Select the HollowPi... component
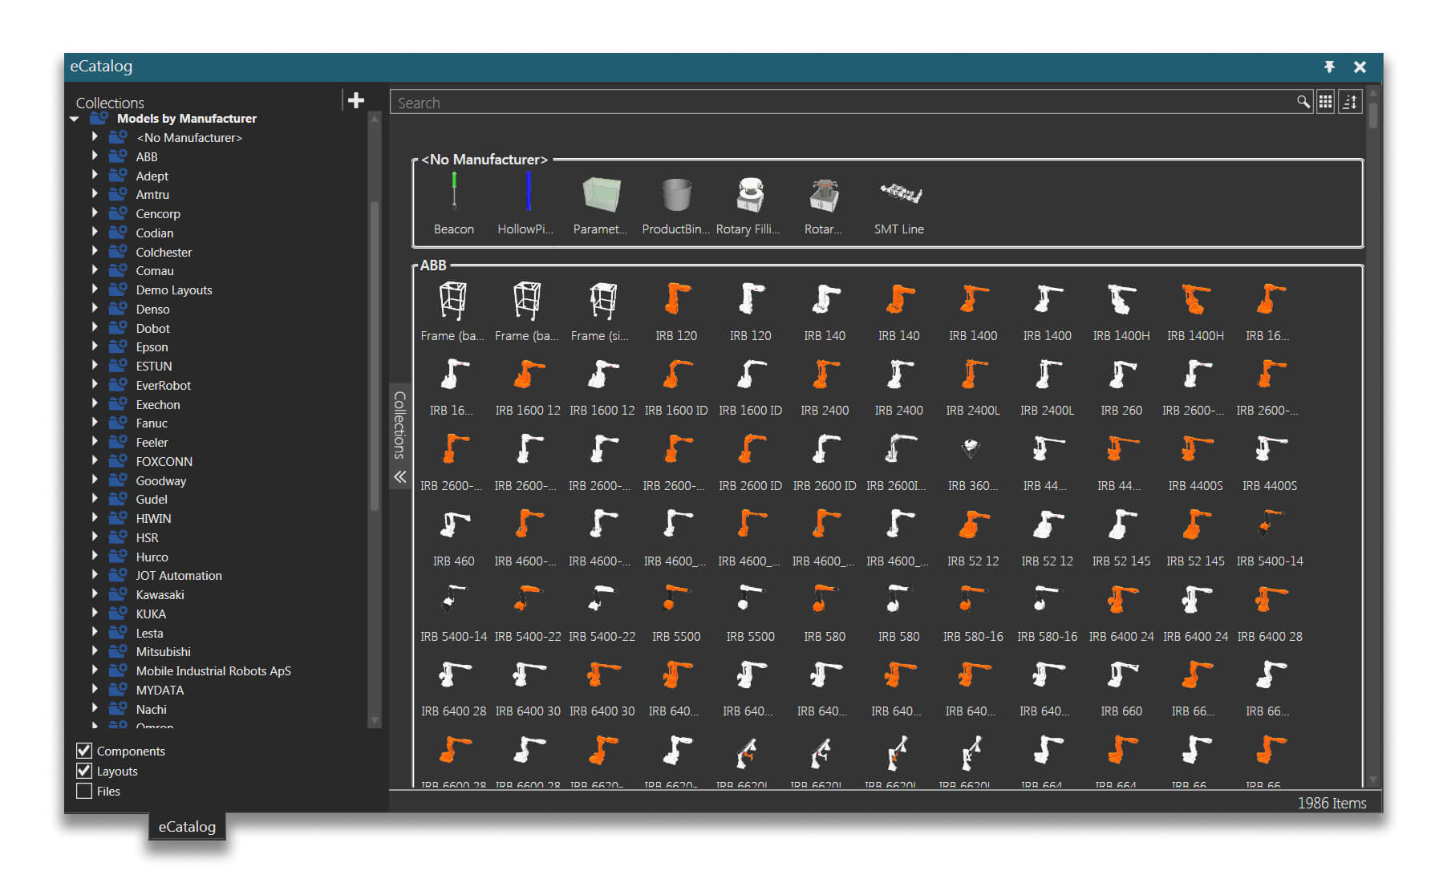 525,205
